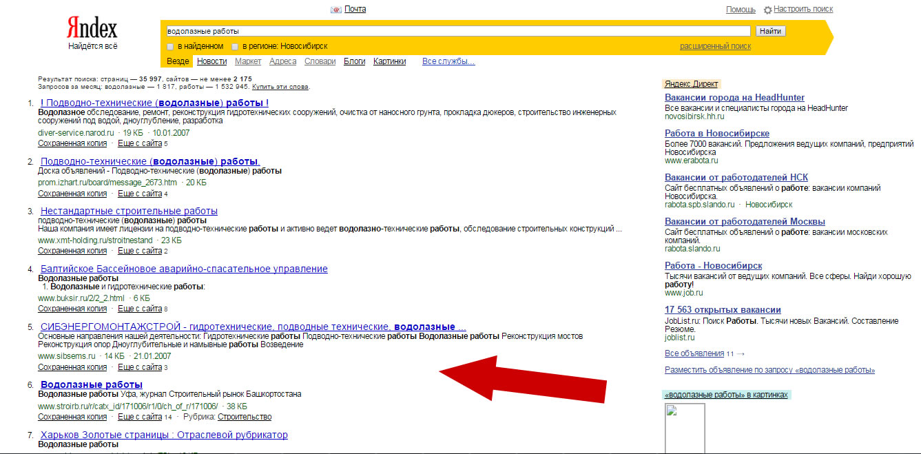The width and height of the screenshot is (921, 454).
Task: Open the СИБЭНЕРГОМОНТАЖСТРОЙ result title
Action: (x=253, y=327)
